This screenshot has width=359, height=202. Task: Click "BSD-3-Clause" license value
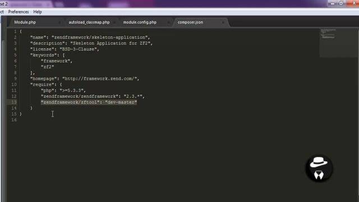[x=79, y=49]
